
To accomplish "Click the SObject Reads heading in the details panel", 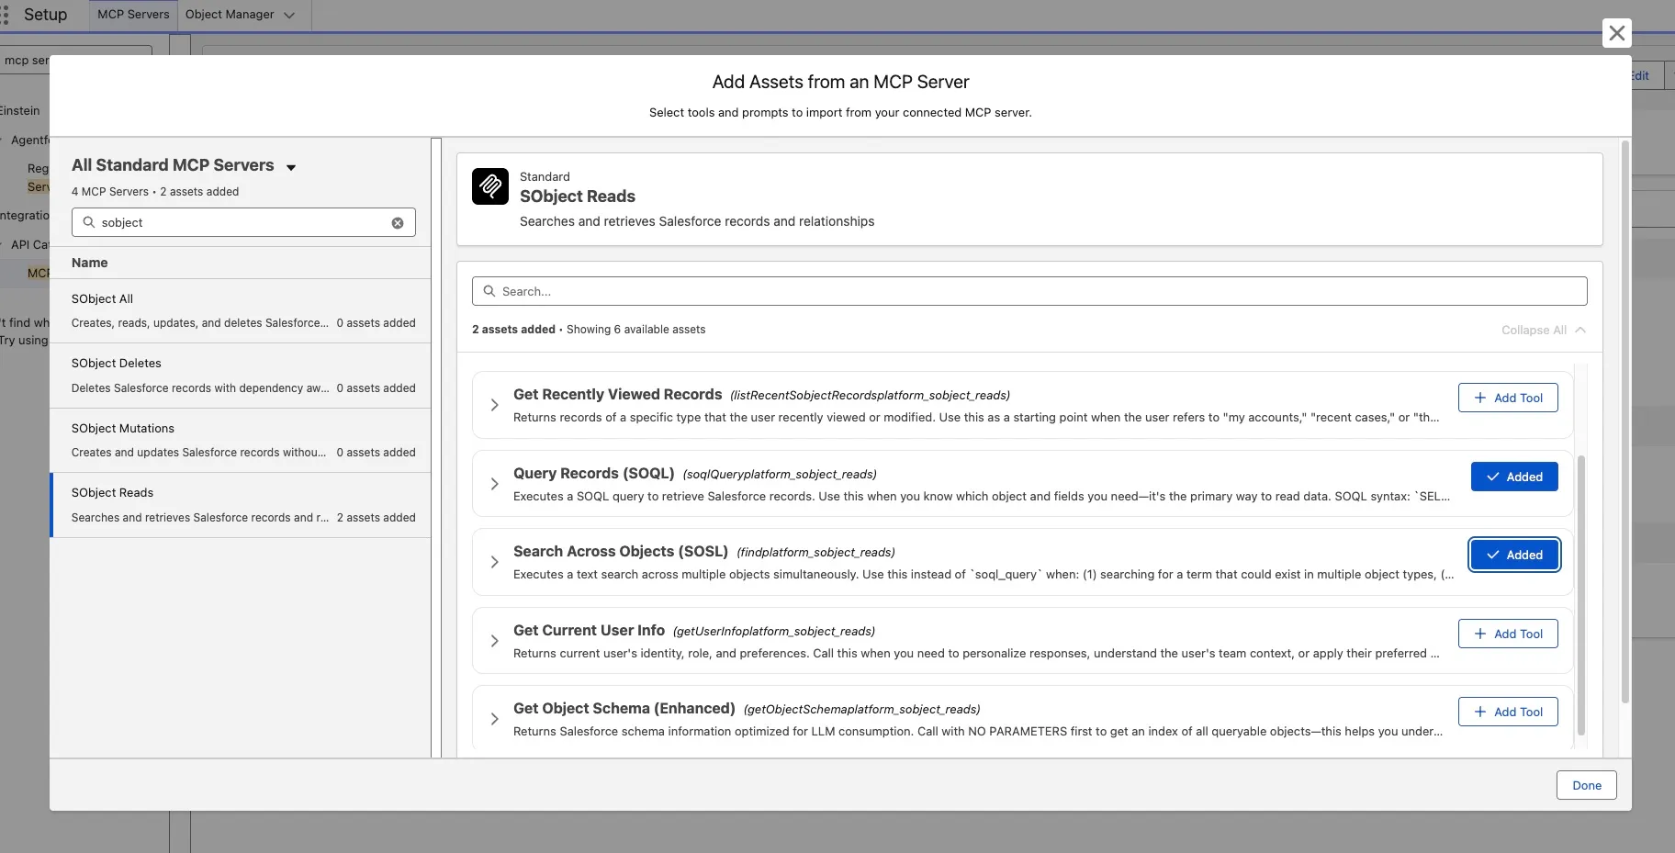I will [x=578, y=196].
